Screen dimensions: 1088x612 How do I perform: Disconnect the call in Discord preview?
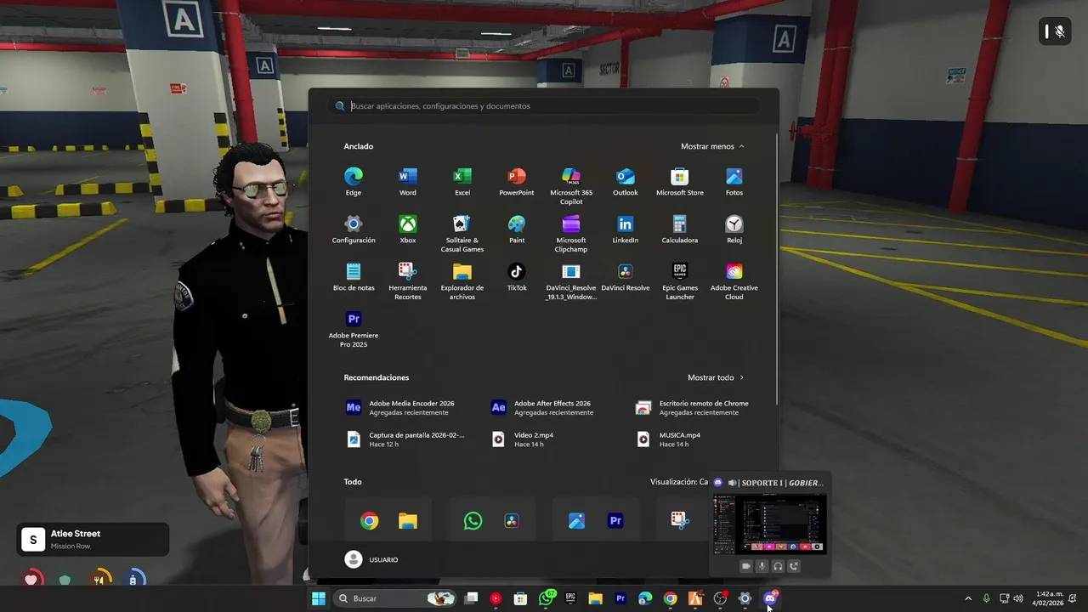(x=794, y=566)
